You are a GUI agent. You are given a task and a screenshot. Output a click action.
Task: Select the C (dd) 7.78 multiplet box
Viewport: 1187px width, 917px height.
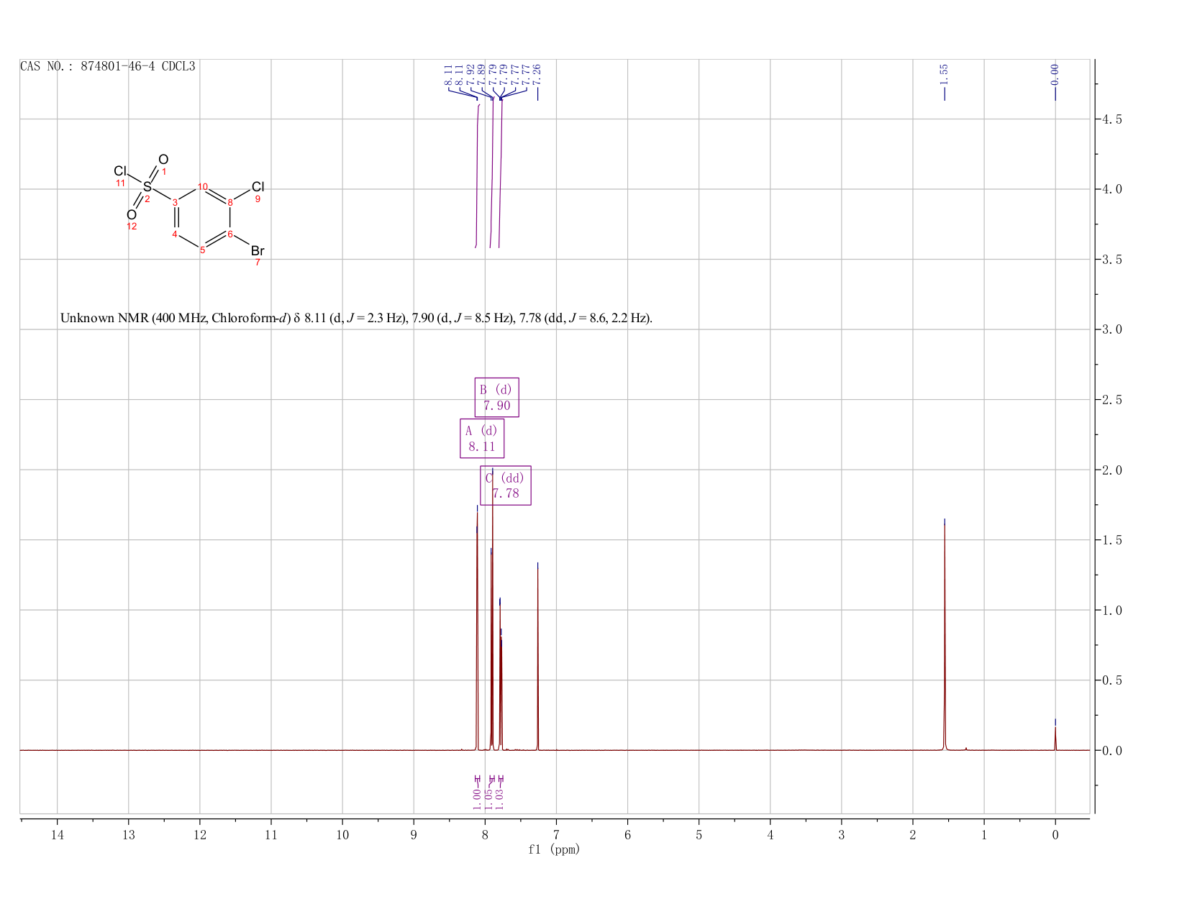[506, 485]
